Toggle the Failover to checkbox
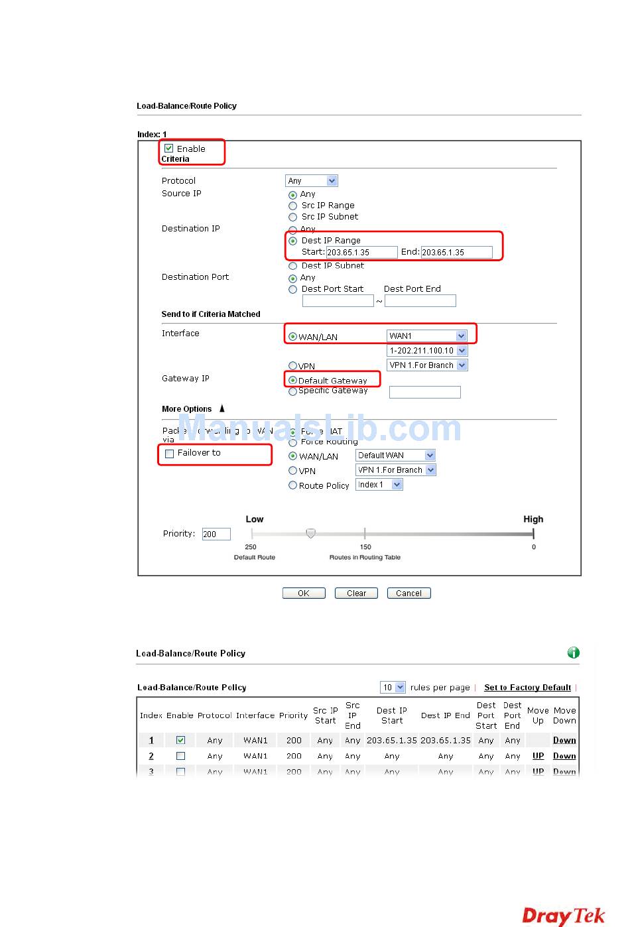Viewport: 630px width, 927px height. point(169,454)
